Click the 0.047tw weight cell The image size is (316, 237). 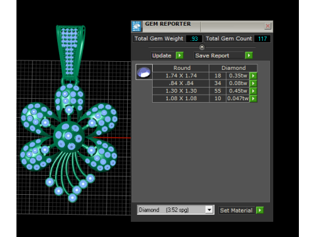pos(238,99)
